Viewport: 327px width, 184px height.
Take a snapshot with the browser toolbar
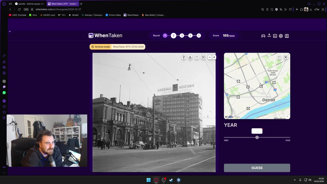[x=272, y=9]
